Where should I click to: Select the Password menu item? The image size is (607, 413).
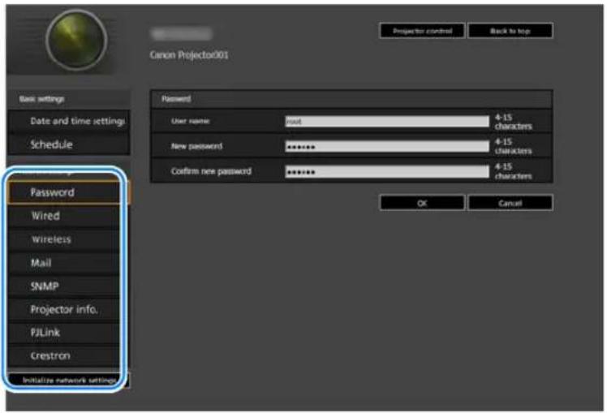pyautogui.click(x=69, y=192)
